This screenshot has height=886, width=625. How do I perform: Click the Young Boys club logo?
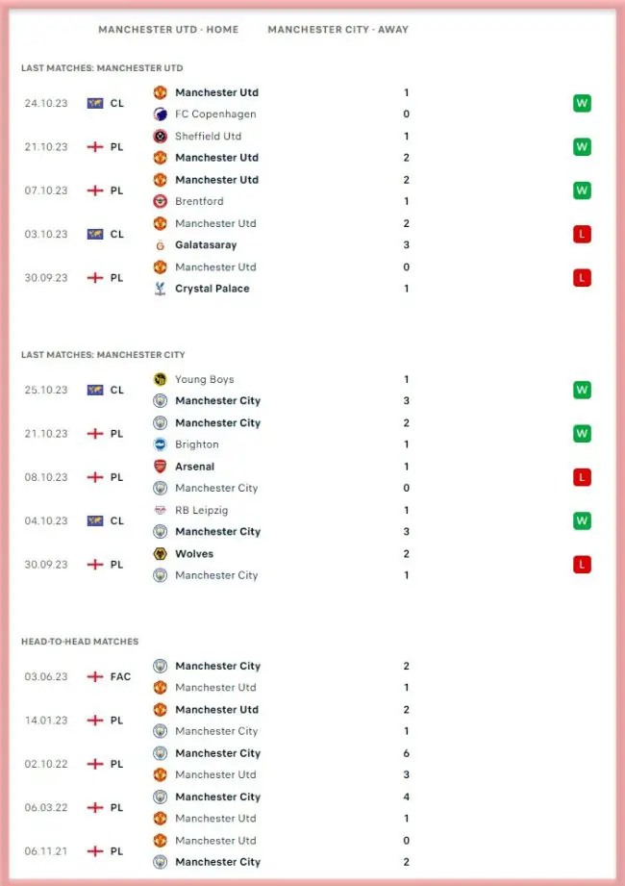161,380
